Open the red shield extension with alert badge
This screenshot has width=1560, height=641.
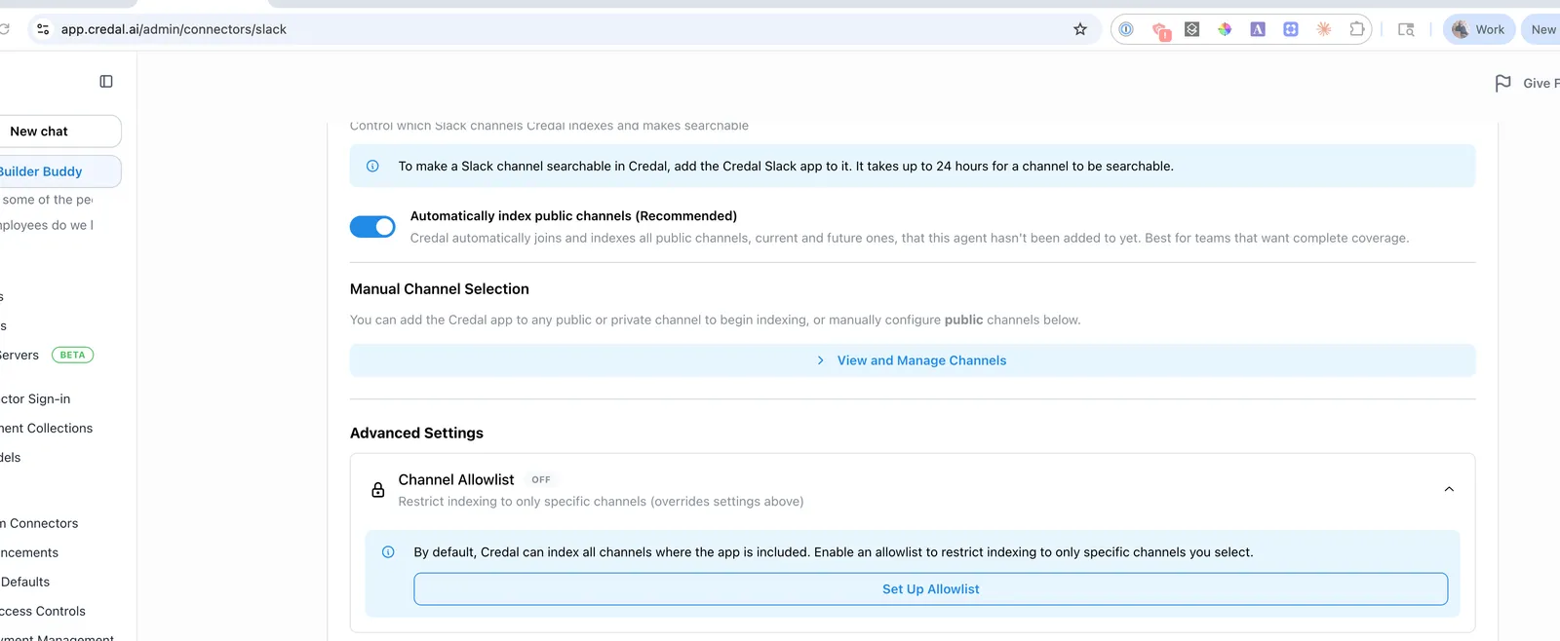point(1160,30)
